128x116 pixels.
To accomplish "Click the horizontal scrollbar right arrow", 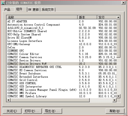I will pos(114,100).
